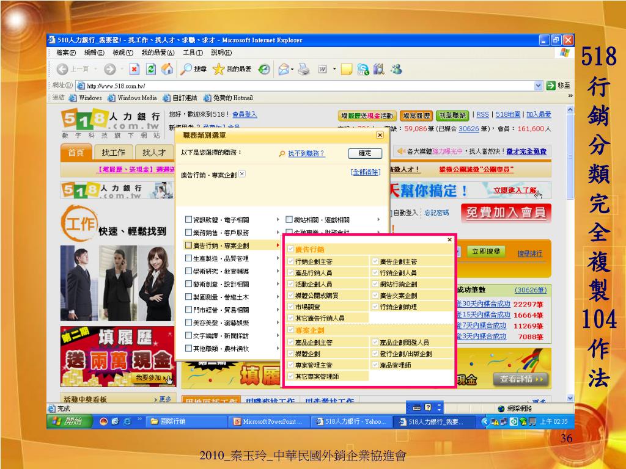Click the Refresh page icon
This screenshot has height=469, width=626.
[x=151, y=70]
